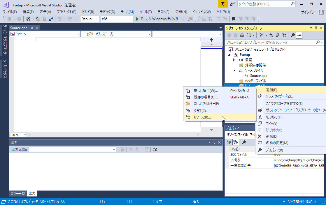Image resolution: width=326 pixels, height=205 pixels.
Task: Choose 既存の項目(G)... from submenu
Action: [x=220, y=97]
